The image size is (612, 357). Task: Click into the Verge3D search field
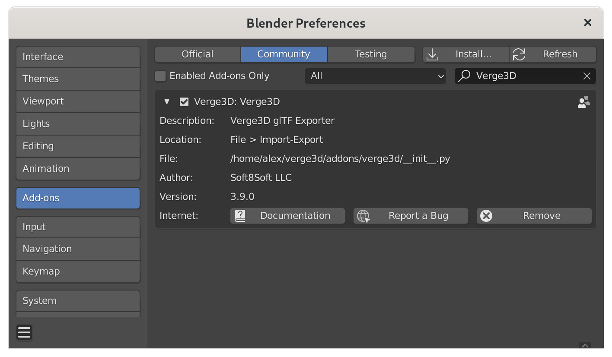pos(526,76)
